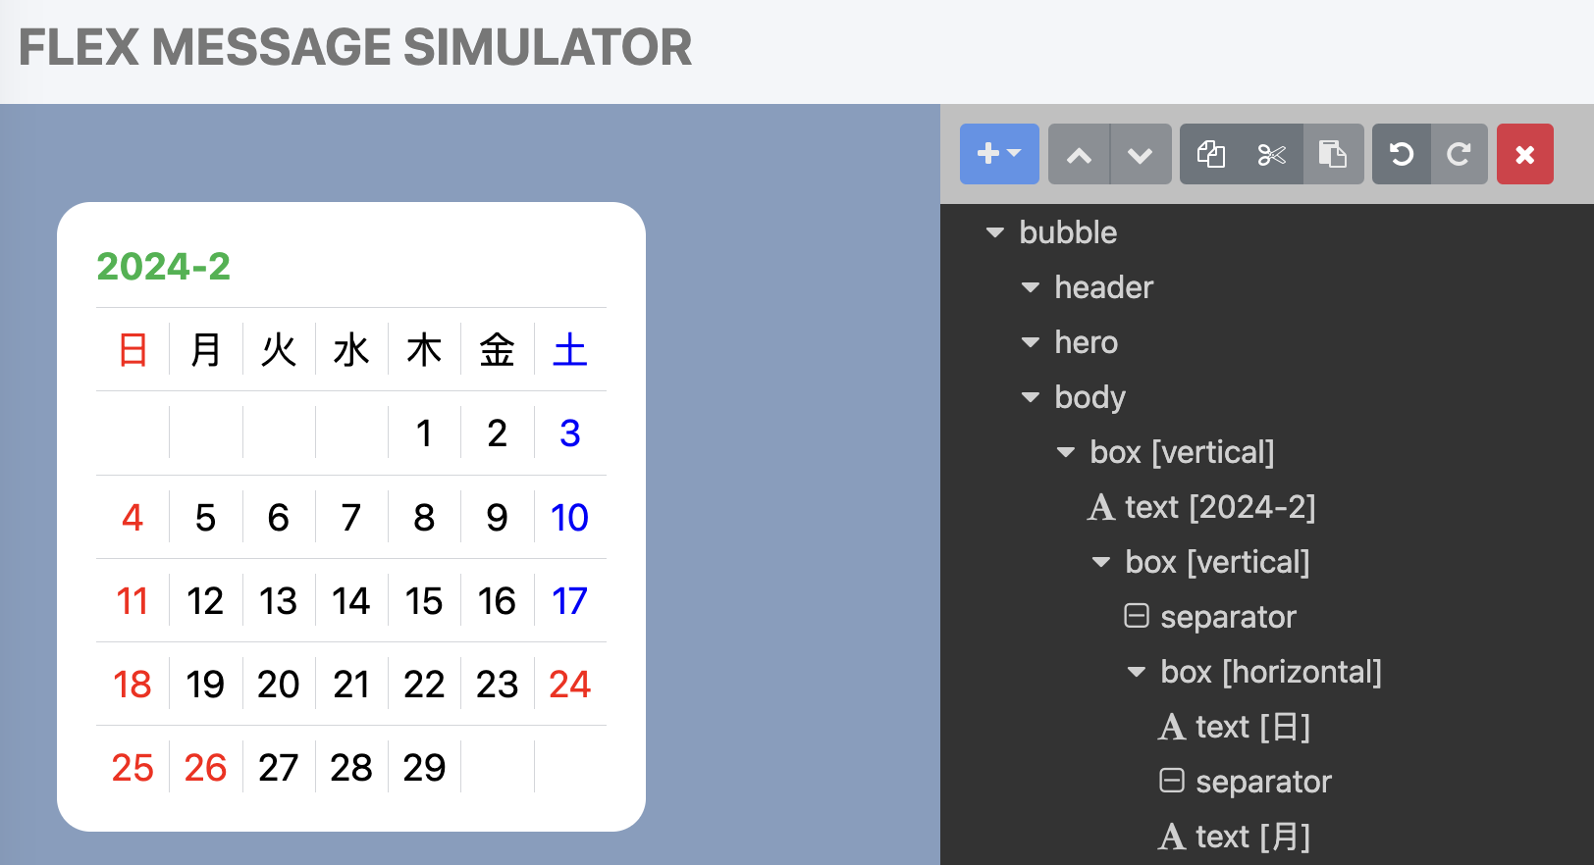
Task: Move selected node up with arrow icon
Action: pos(1079,154)
